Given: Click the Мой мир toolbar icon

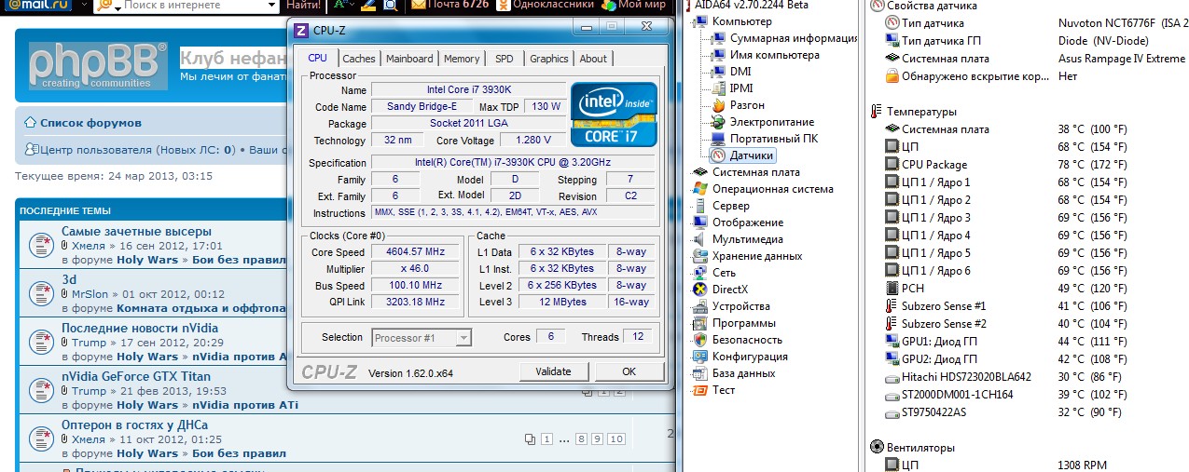Looking at the screenshot, I should [610, 6].
